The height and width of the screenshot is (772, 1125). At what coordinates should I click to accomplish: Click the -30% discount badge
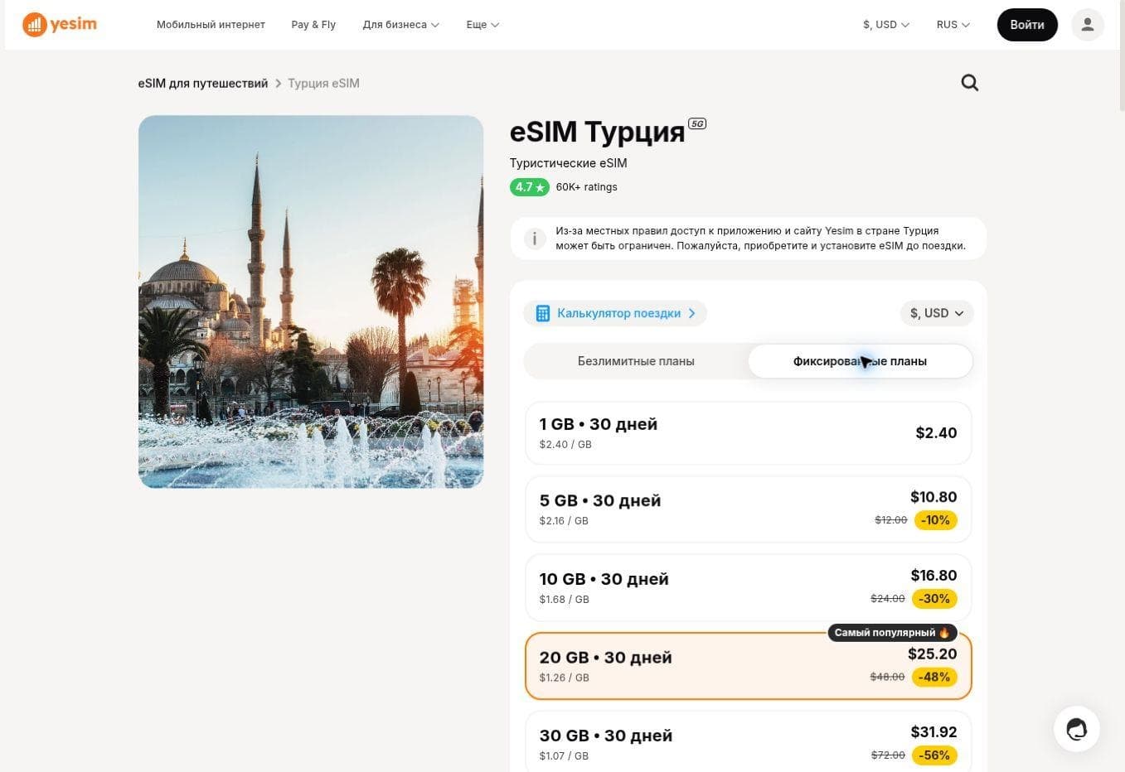click(x=934, y=598)
